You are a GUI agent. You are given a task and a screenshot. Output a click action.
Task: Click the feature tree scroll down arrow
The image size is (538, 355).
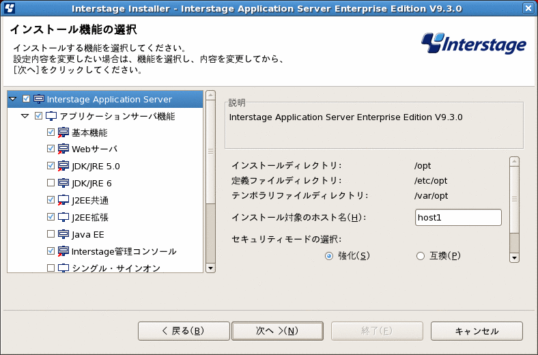coord(211,268)
